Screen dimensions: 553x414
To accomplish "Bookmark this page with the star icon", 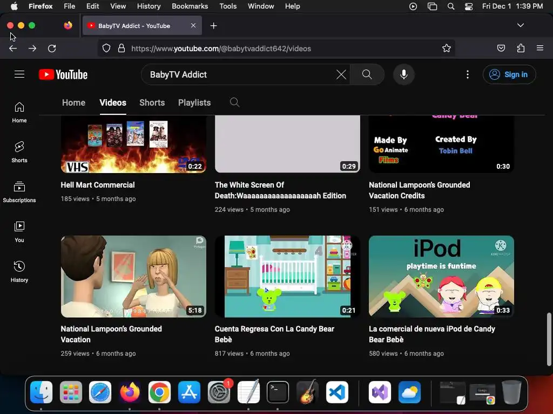I will (x=447, y=48).
